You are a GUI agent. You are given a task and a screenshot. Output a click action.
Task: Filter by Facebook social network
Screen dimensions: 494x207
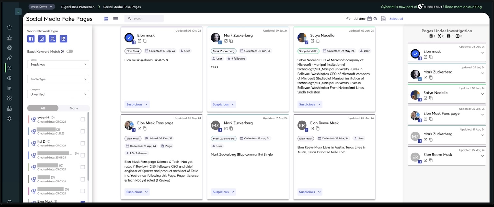click(31, 39)
